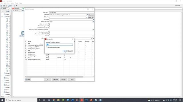Screen dimensions: 183x102
Task: Open the Action menu
Action: click(x=12, y=3)
